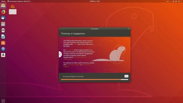Open the power system menu icon
This screenshot has width=183, height=103.
point(179,1)
